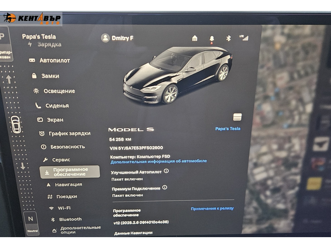Tap the Papa's Tesla header title
This screenshot has height=248, width=331.
(x=39, y=37)
